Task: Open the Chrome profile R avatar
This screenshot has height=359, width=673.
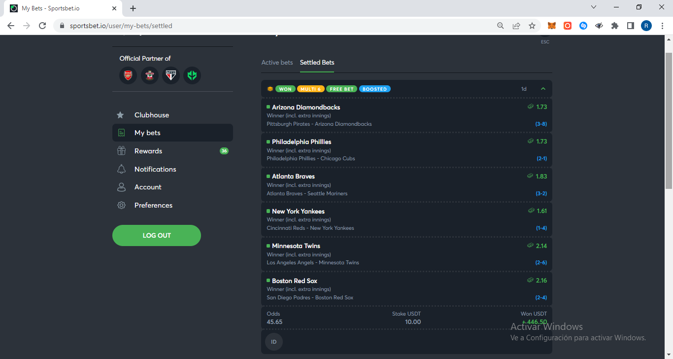Action: (646, 26)
